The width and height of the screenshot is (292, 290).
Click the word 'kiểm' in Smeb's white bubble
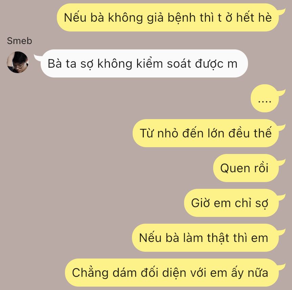150,63
